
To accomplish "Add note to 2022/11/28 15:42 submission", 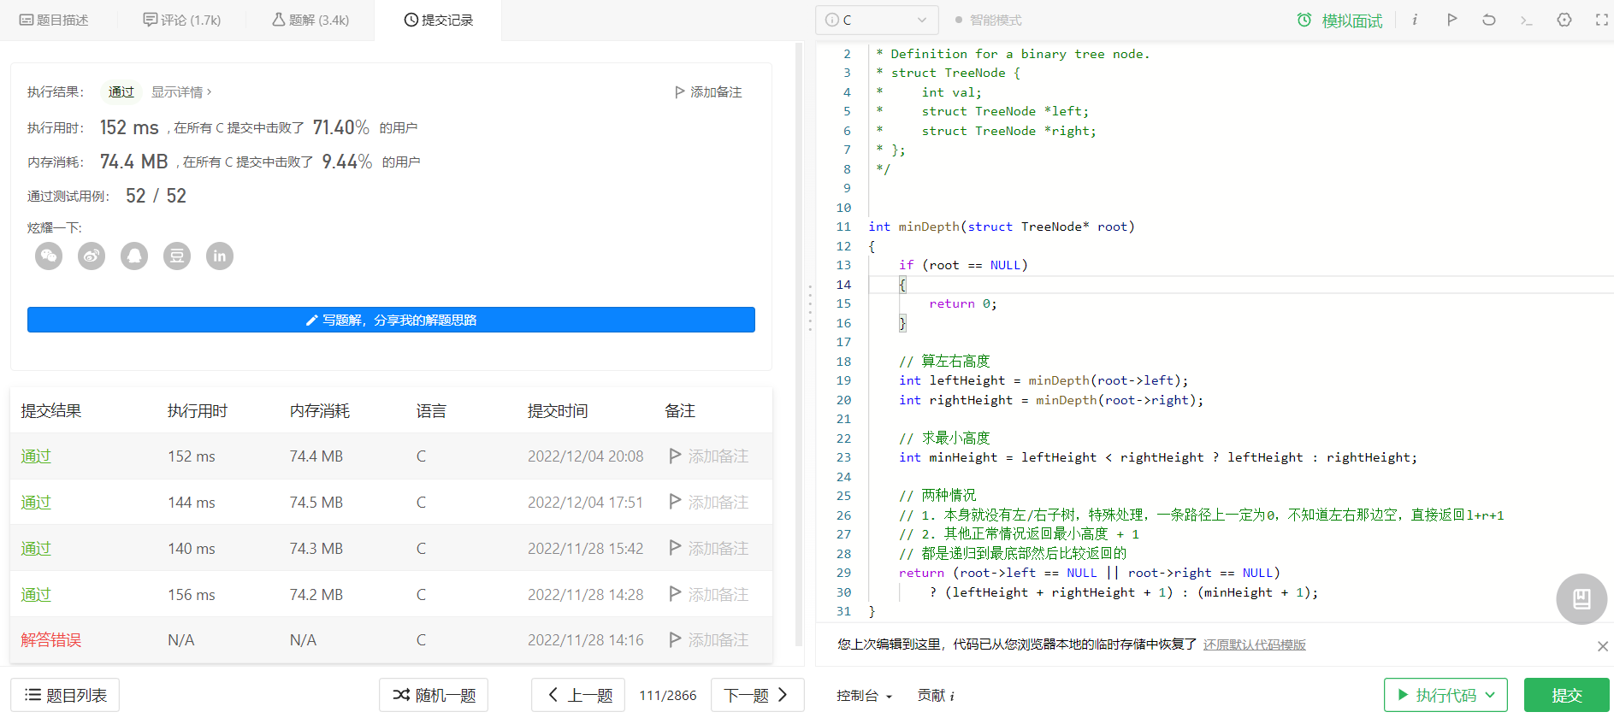I will (x=709, y=549).
